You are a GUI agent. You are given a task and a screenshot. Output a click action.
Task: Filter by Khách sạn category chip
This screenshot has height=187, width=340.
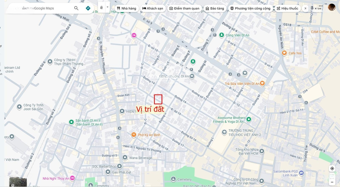tap(153, 8)
